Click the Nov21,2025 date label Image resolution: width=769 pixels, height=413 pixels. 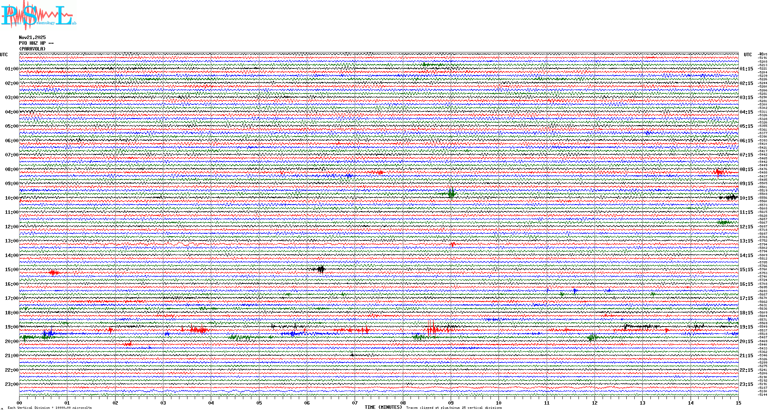[x=32, y=37]
